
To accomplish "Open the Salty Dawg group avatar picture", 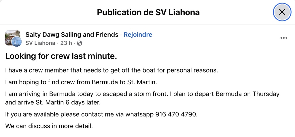I will point(11,36).
